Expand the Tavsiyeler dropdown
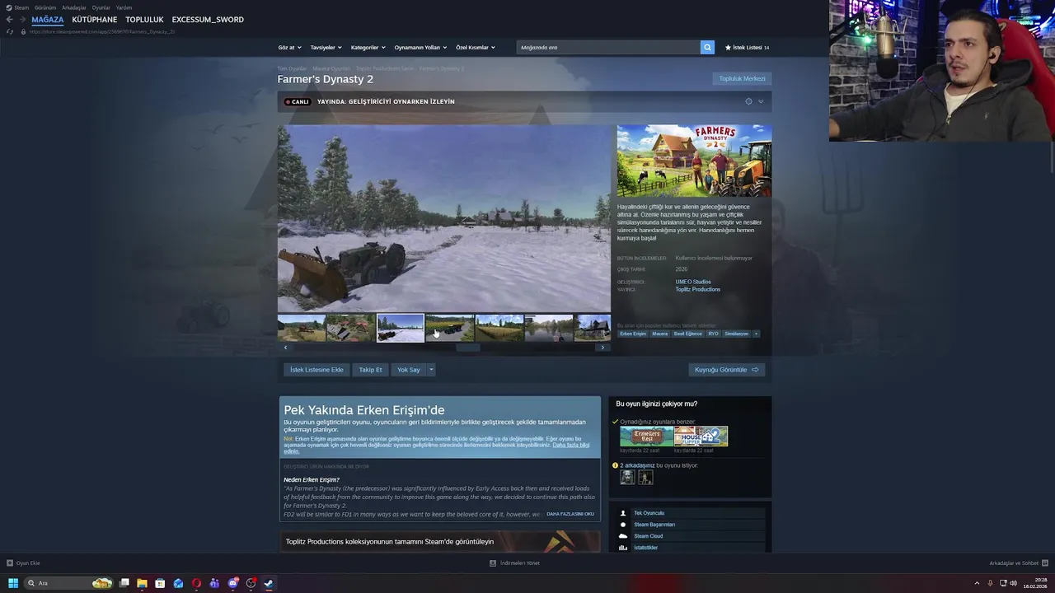This screenshot has height=593, width=1055. pos(326,47)
